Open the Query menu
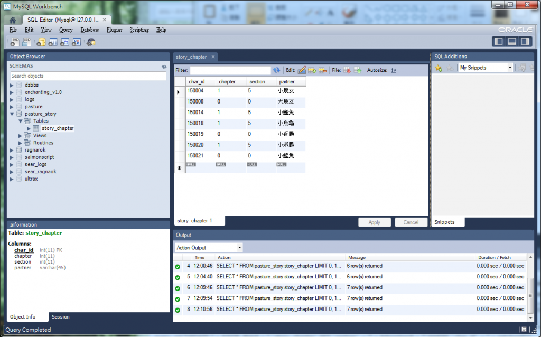This screenshot has height=337, width=541. pos(66,30)
